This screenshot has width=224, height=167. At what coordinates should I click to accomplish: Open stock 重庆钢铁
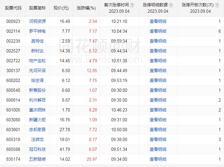pyautogui.click(x=38, y=110)
